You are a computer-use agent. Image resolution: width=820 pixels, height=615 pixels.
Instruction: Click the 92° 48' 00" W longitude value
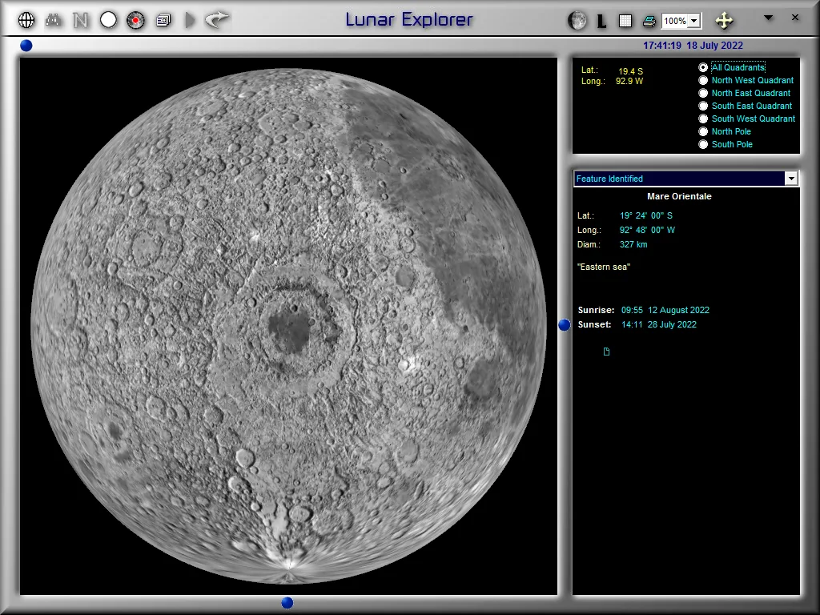tap(647, 230)
